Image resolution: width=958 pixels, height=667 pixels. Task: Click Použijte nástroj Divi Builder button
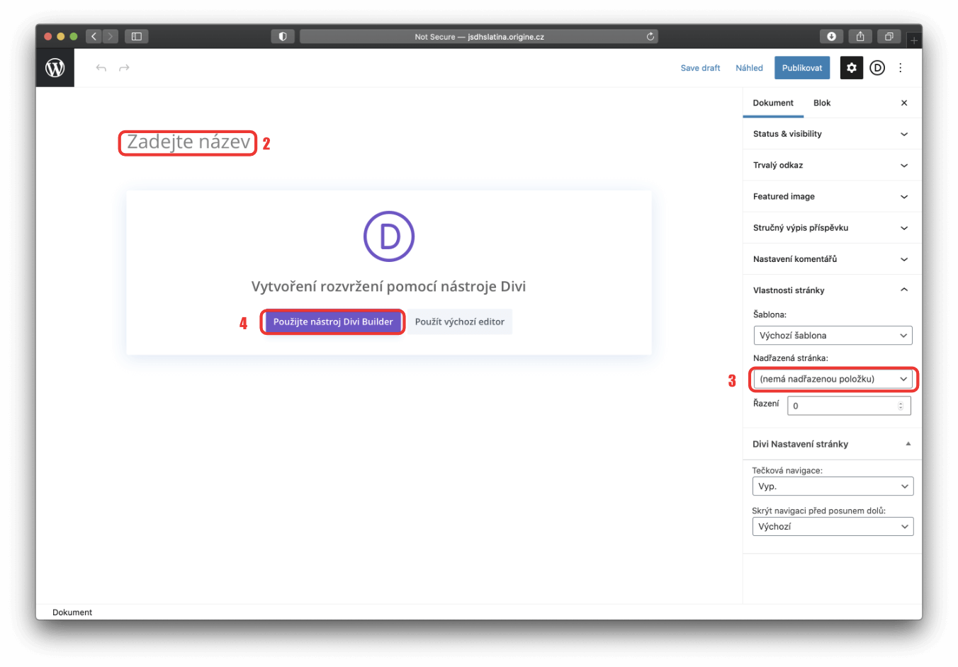pyautogui.click(x=333, y=322)
